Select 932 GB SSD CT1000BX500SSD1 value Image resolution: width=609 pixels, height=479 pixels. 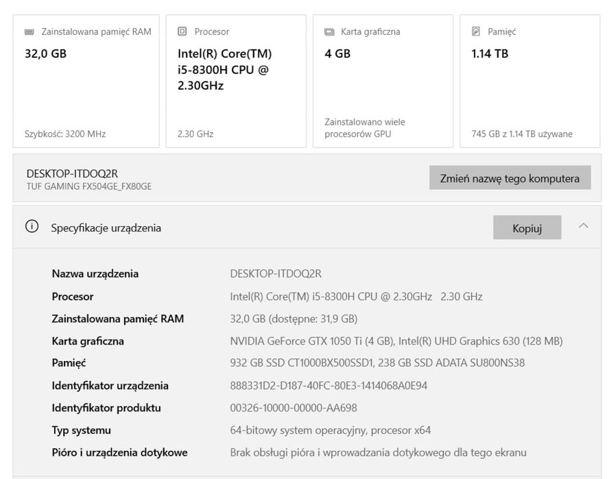(377, 363)
